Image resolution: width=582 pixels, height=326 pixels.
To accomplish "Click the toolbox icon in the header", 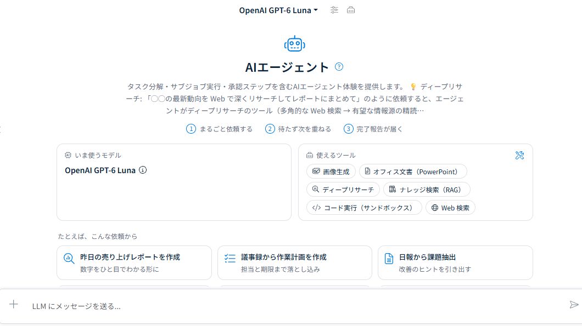I will click(x=351, y=10).
